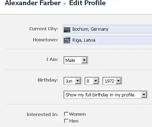Image resolution: width=152 pixels, height=127 pixels.
Task: Click the arrow of Show my full birthday dropdown
Action: pos(144,95)
